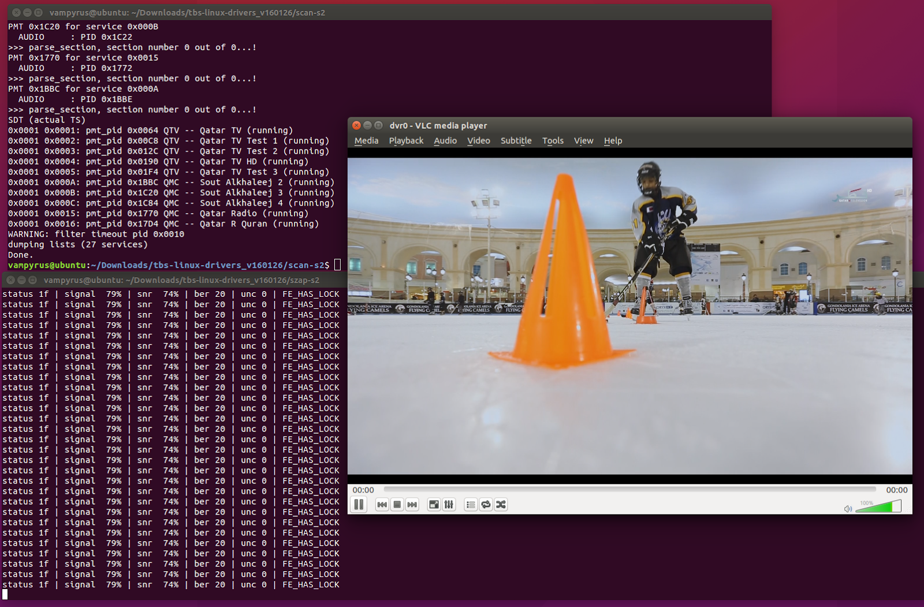
Task: Open the View menu in VLC
Action: point(583,141)
